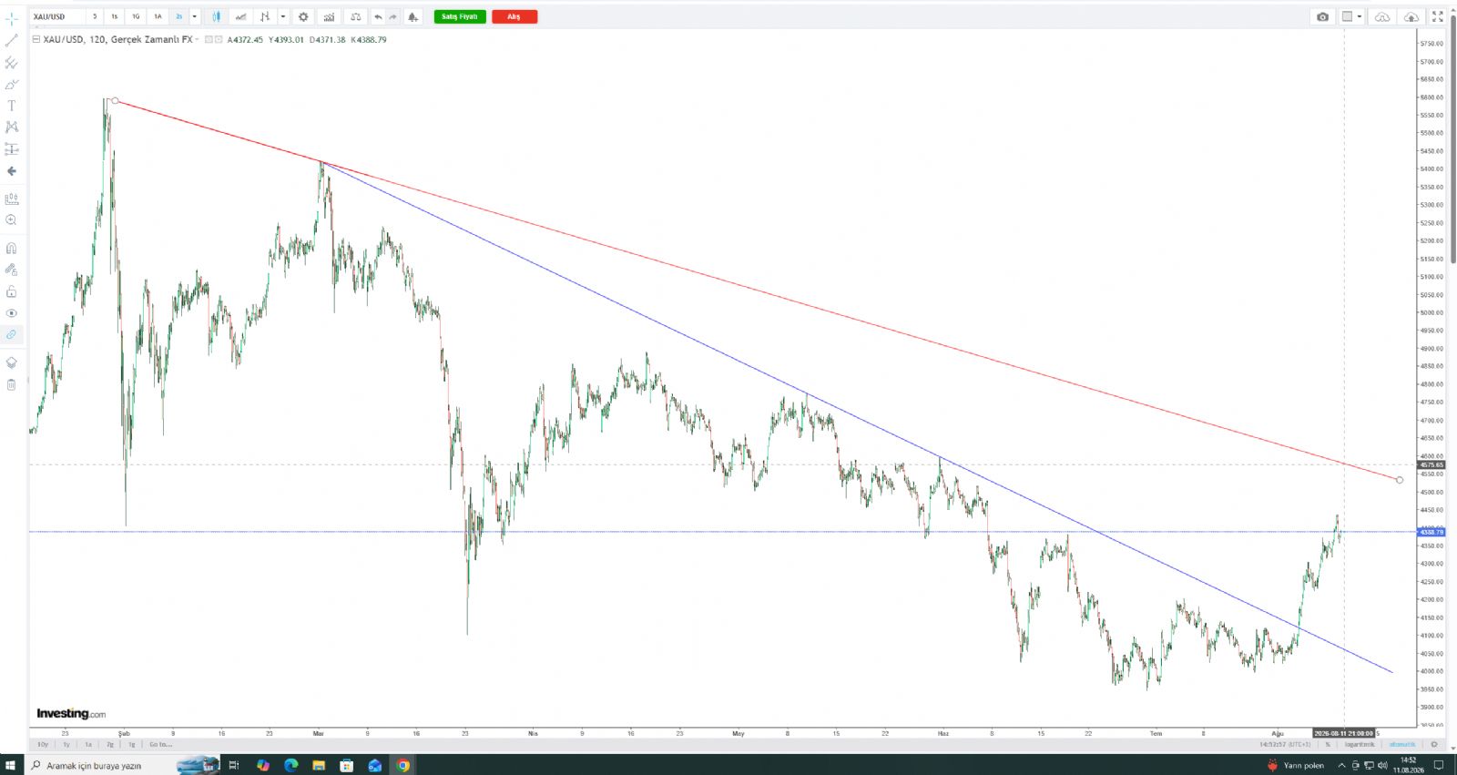Image resolution: width=1457 pixels, height=775 pixels.
Task: Open the indicators chart icon
Action: pos(329,16)
